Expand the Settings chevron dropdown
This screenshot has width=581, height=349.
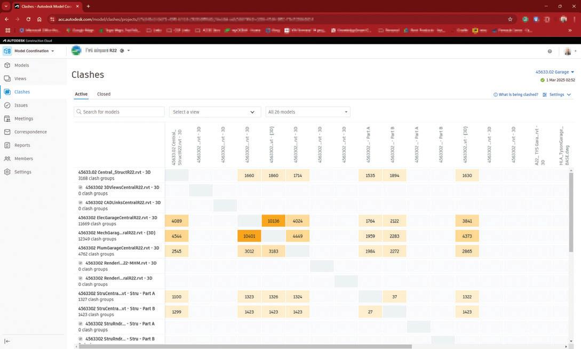(569, 95)
